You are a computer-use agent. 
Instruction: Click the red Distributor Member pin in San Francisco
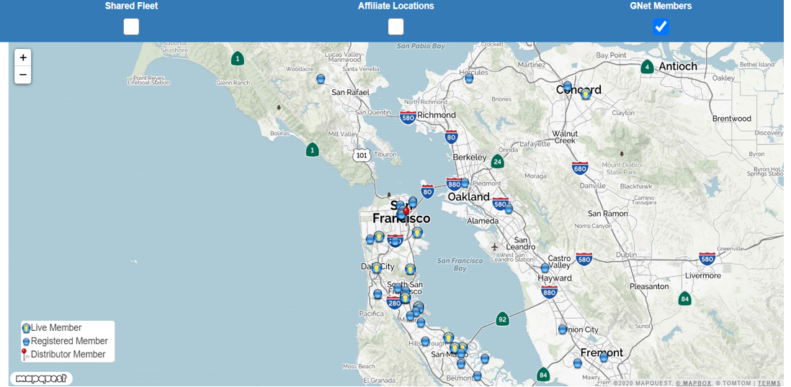point(406,211)
